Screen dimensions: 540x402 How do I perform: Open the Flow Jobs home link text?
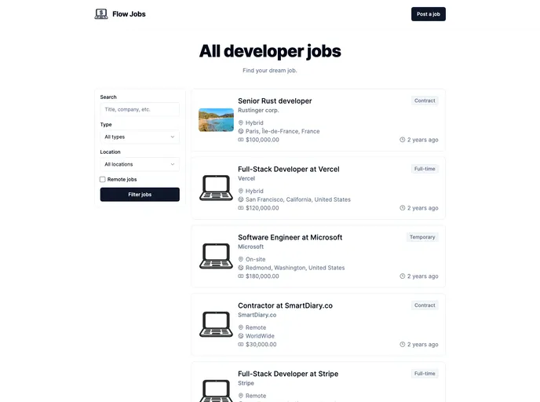click(x=129, y=14)
